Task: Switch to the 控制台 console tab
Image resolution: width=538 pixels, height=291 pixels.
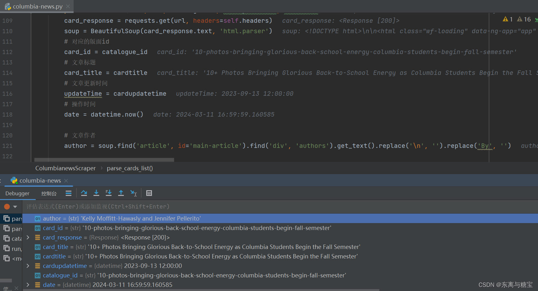Action: tap(49, 193)
